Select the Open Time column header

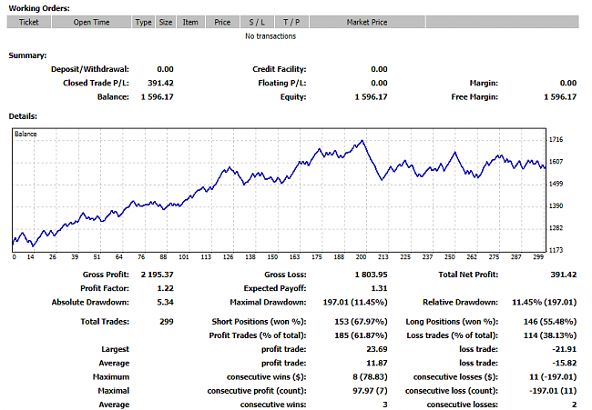pyautogui.click(x=91, y=22)
